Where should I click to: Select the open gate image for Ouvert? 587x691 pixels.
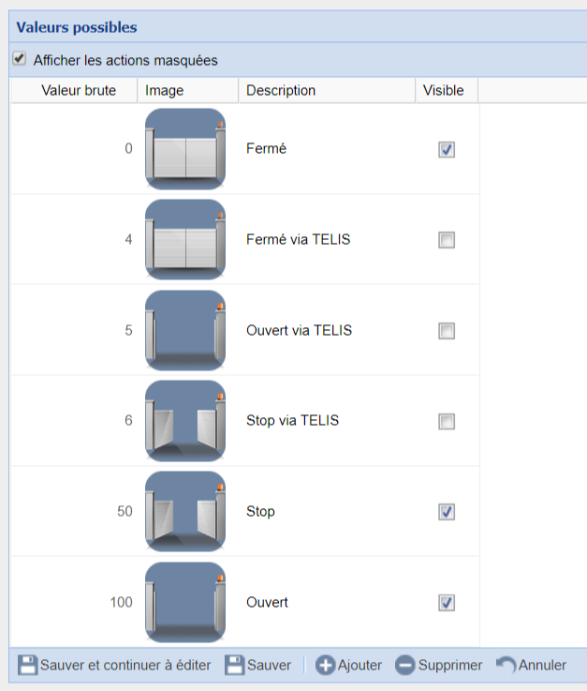coord(185,602)
